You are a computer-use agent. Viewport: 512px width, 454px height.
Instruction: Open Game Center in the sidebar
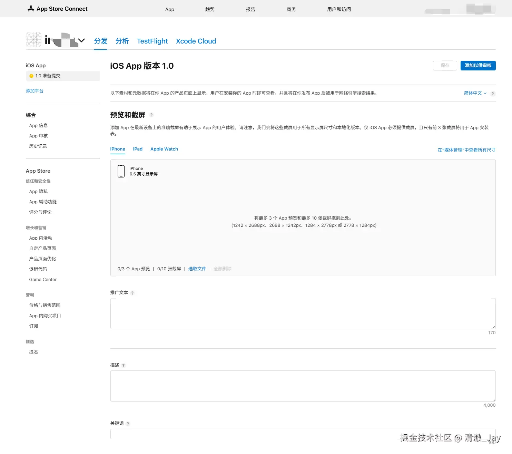click(x=43, y=280)
